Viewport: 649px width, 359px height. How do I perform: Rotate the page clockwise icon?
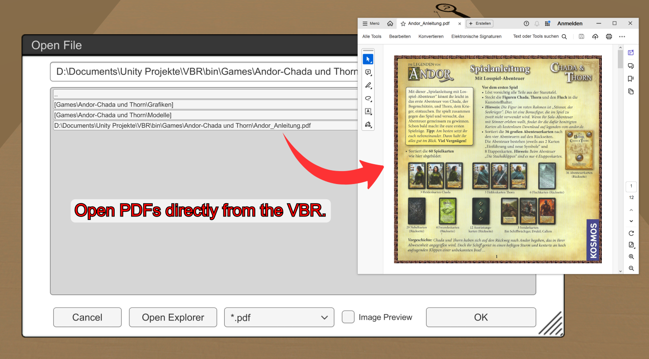pyautogui.click(x=631, y=233)
